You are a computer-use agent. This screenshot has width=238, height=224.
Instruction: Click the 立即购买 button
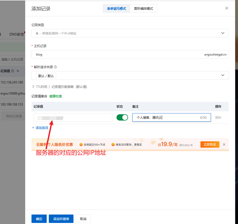(x=210, y=145)
